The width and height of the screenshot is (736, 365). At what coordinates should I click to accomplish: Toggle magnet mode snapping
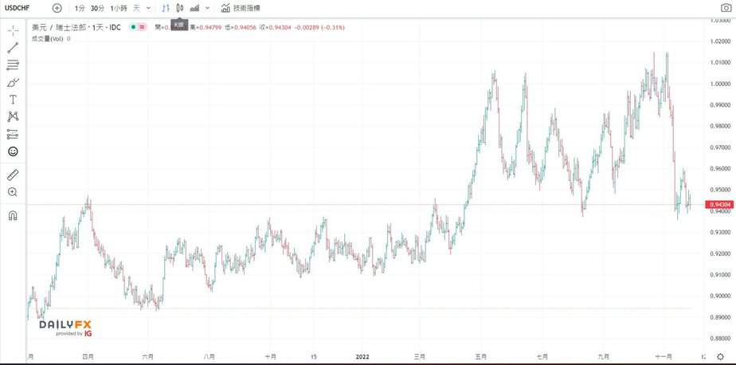(13, 215)
